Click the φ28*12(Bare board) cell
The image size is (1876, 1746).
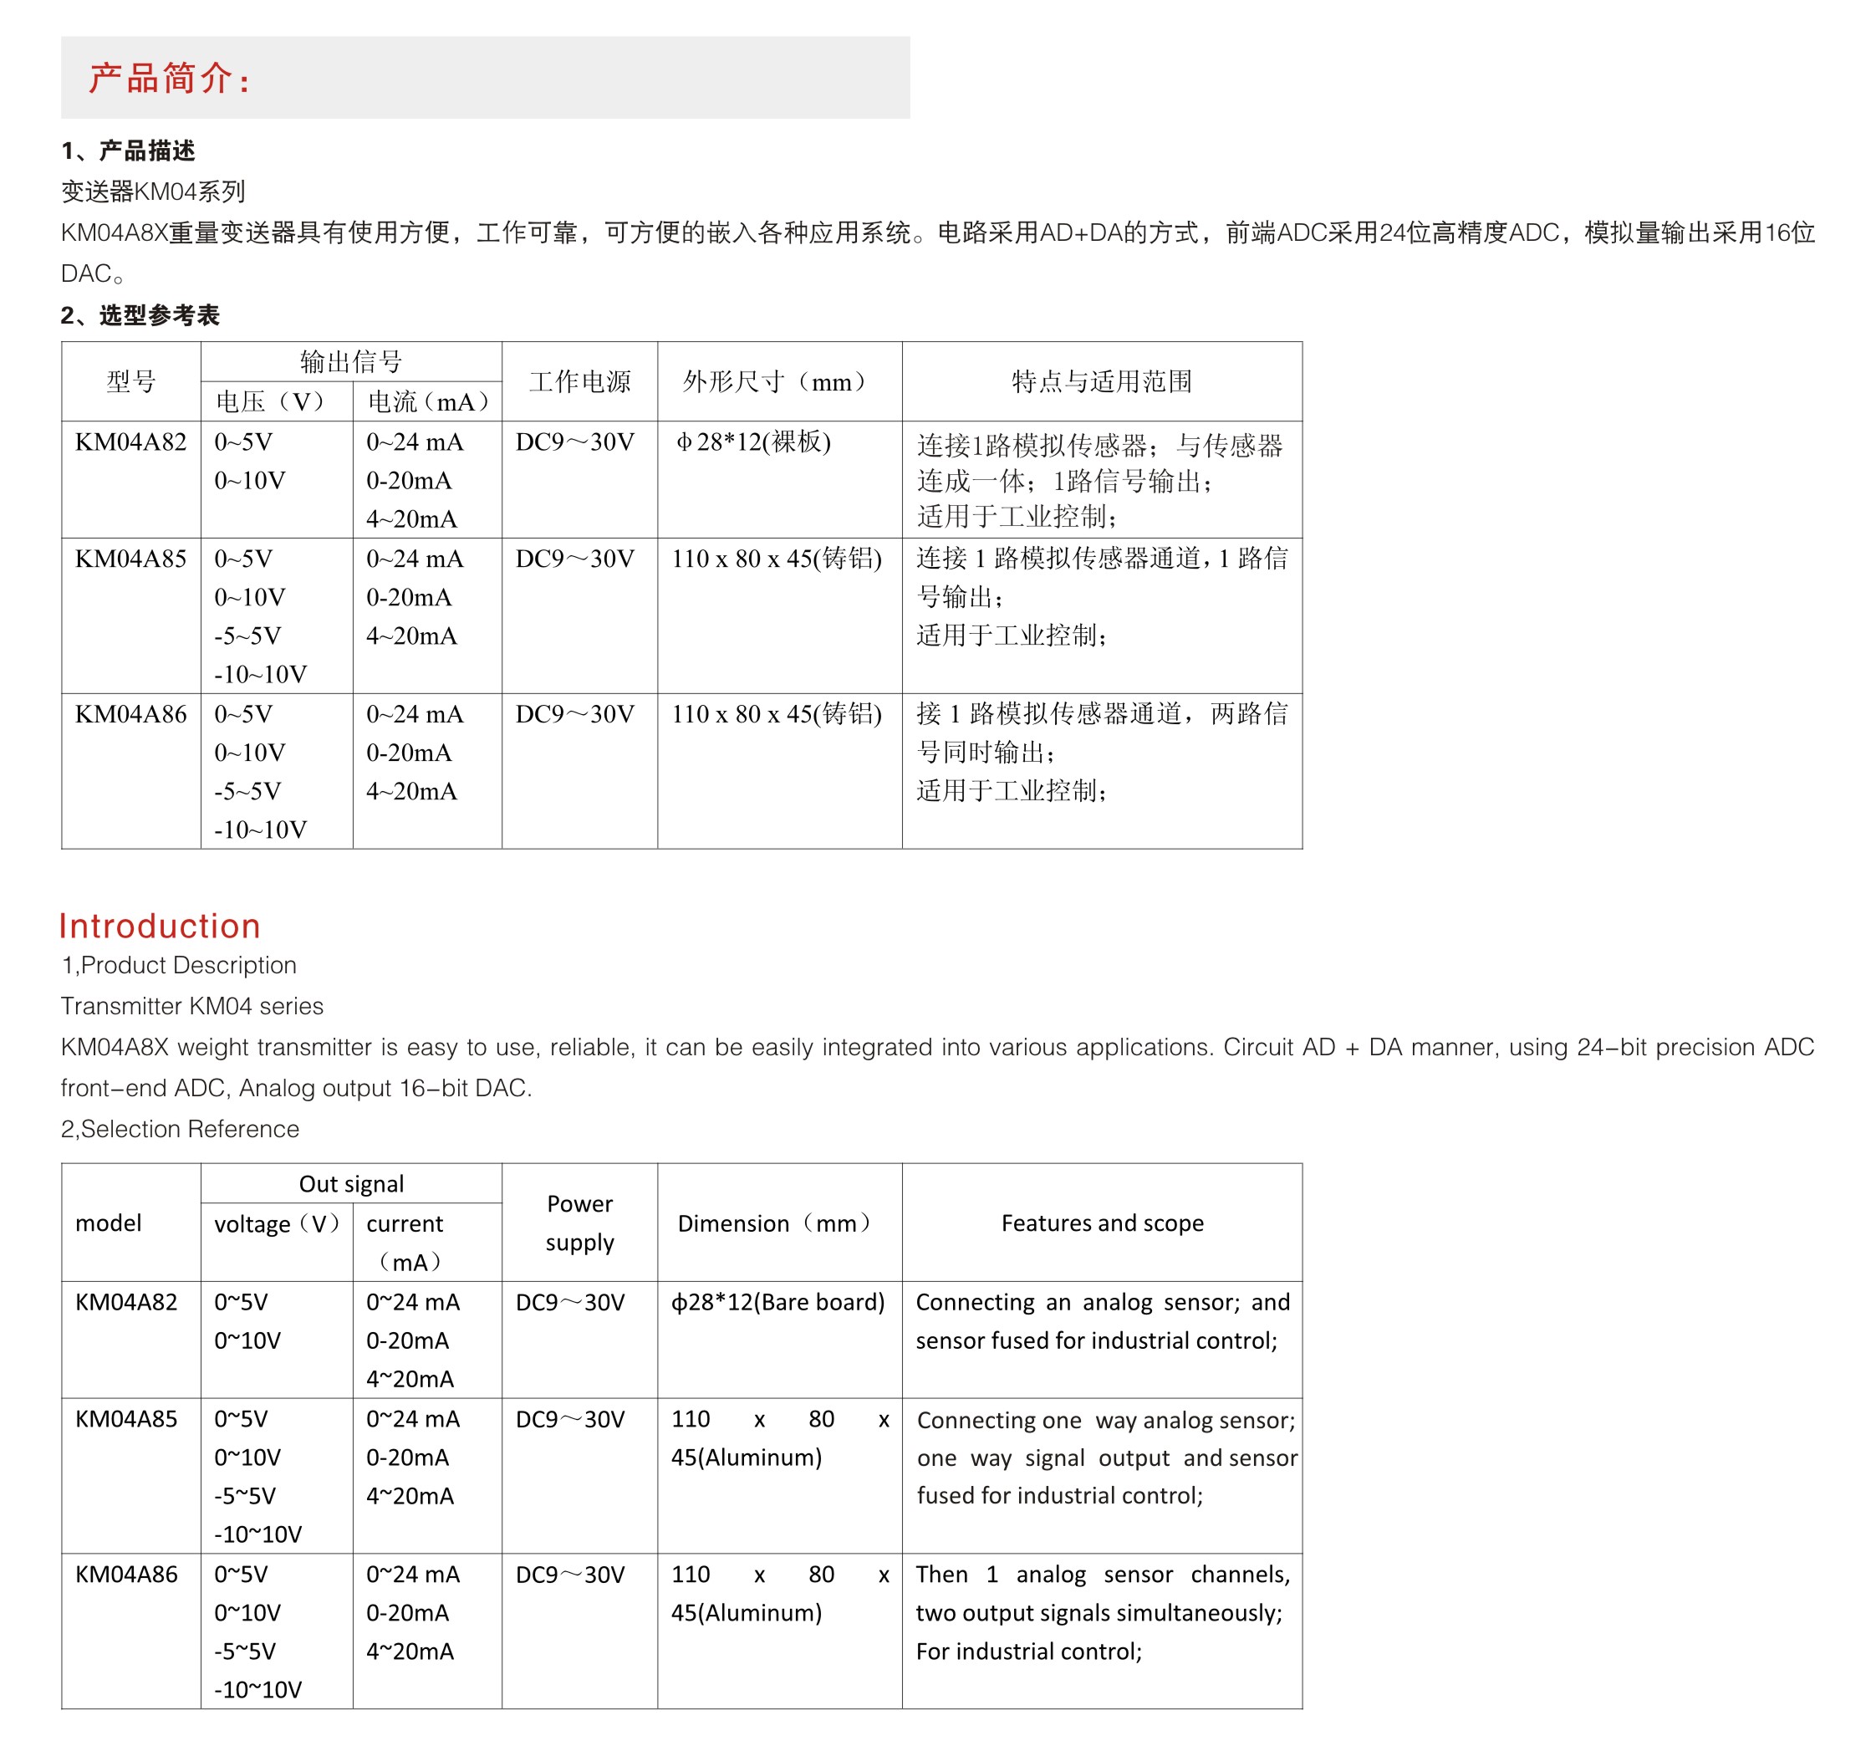[x=777, y=1301]
